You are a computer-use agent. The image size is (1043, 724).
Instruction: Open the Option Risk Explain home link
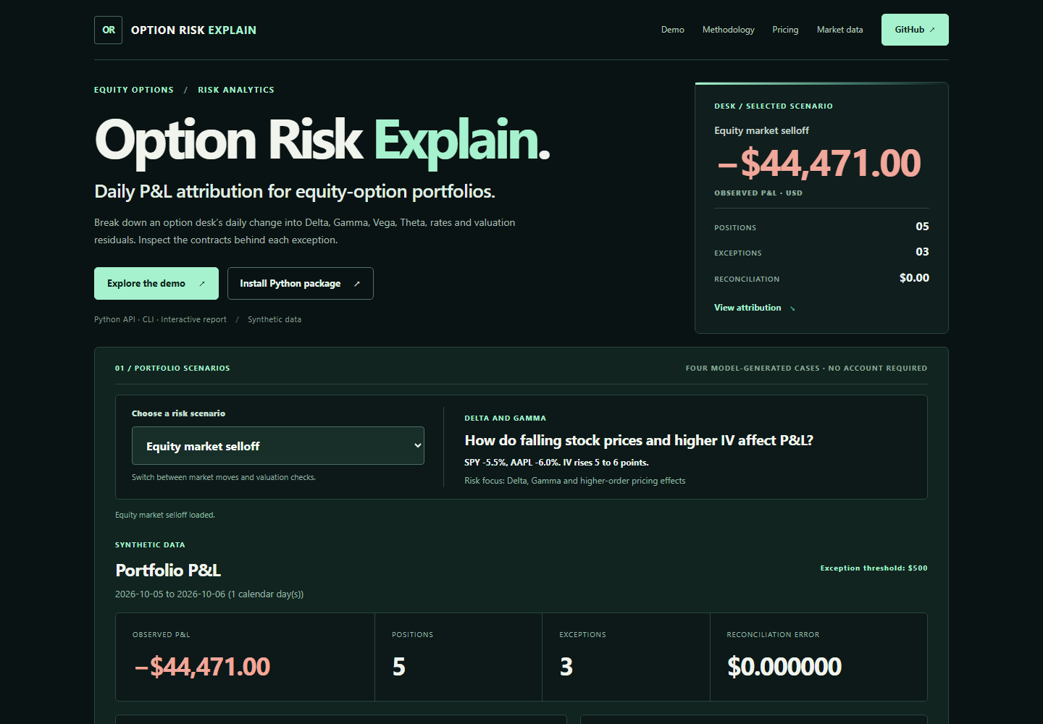tap(175, 30)
